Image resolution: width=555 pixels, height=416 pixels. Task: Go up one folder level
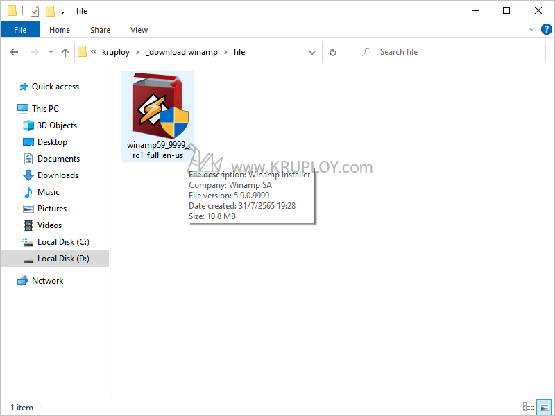tap(65, 53)
